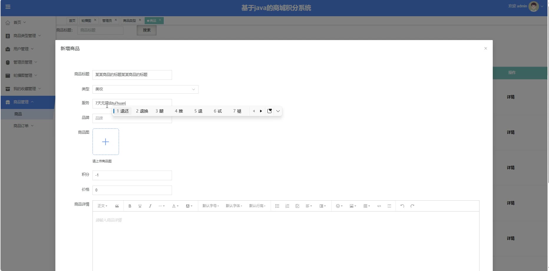Toggle italic formatting in editor
This screenshot has width=549, height=271.
point(150,206)
